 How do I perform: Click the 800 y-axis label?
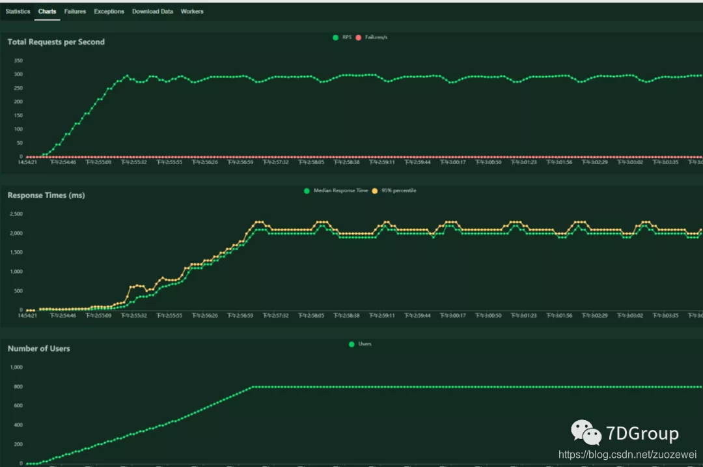click(18, 386)
